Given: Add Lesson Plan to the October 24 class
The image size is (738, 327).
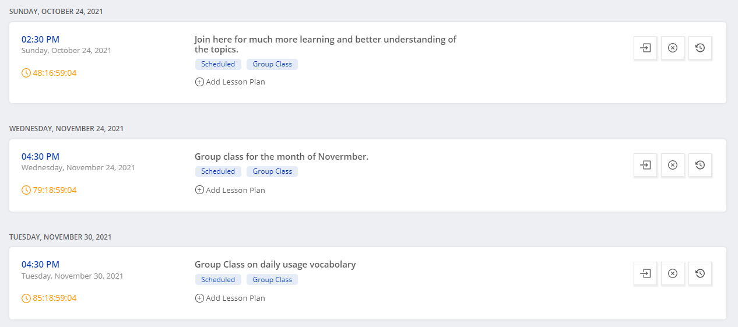Looking at the screenshot, I should click(230, 82).
